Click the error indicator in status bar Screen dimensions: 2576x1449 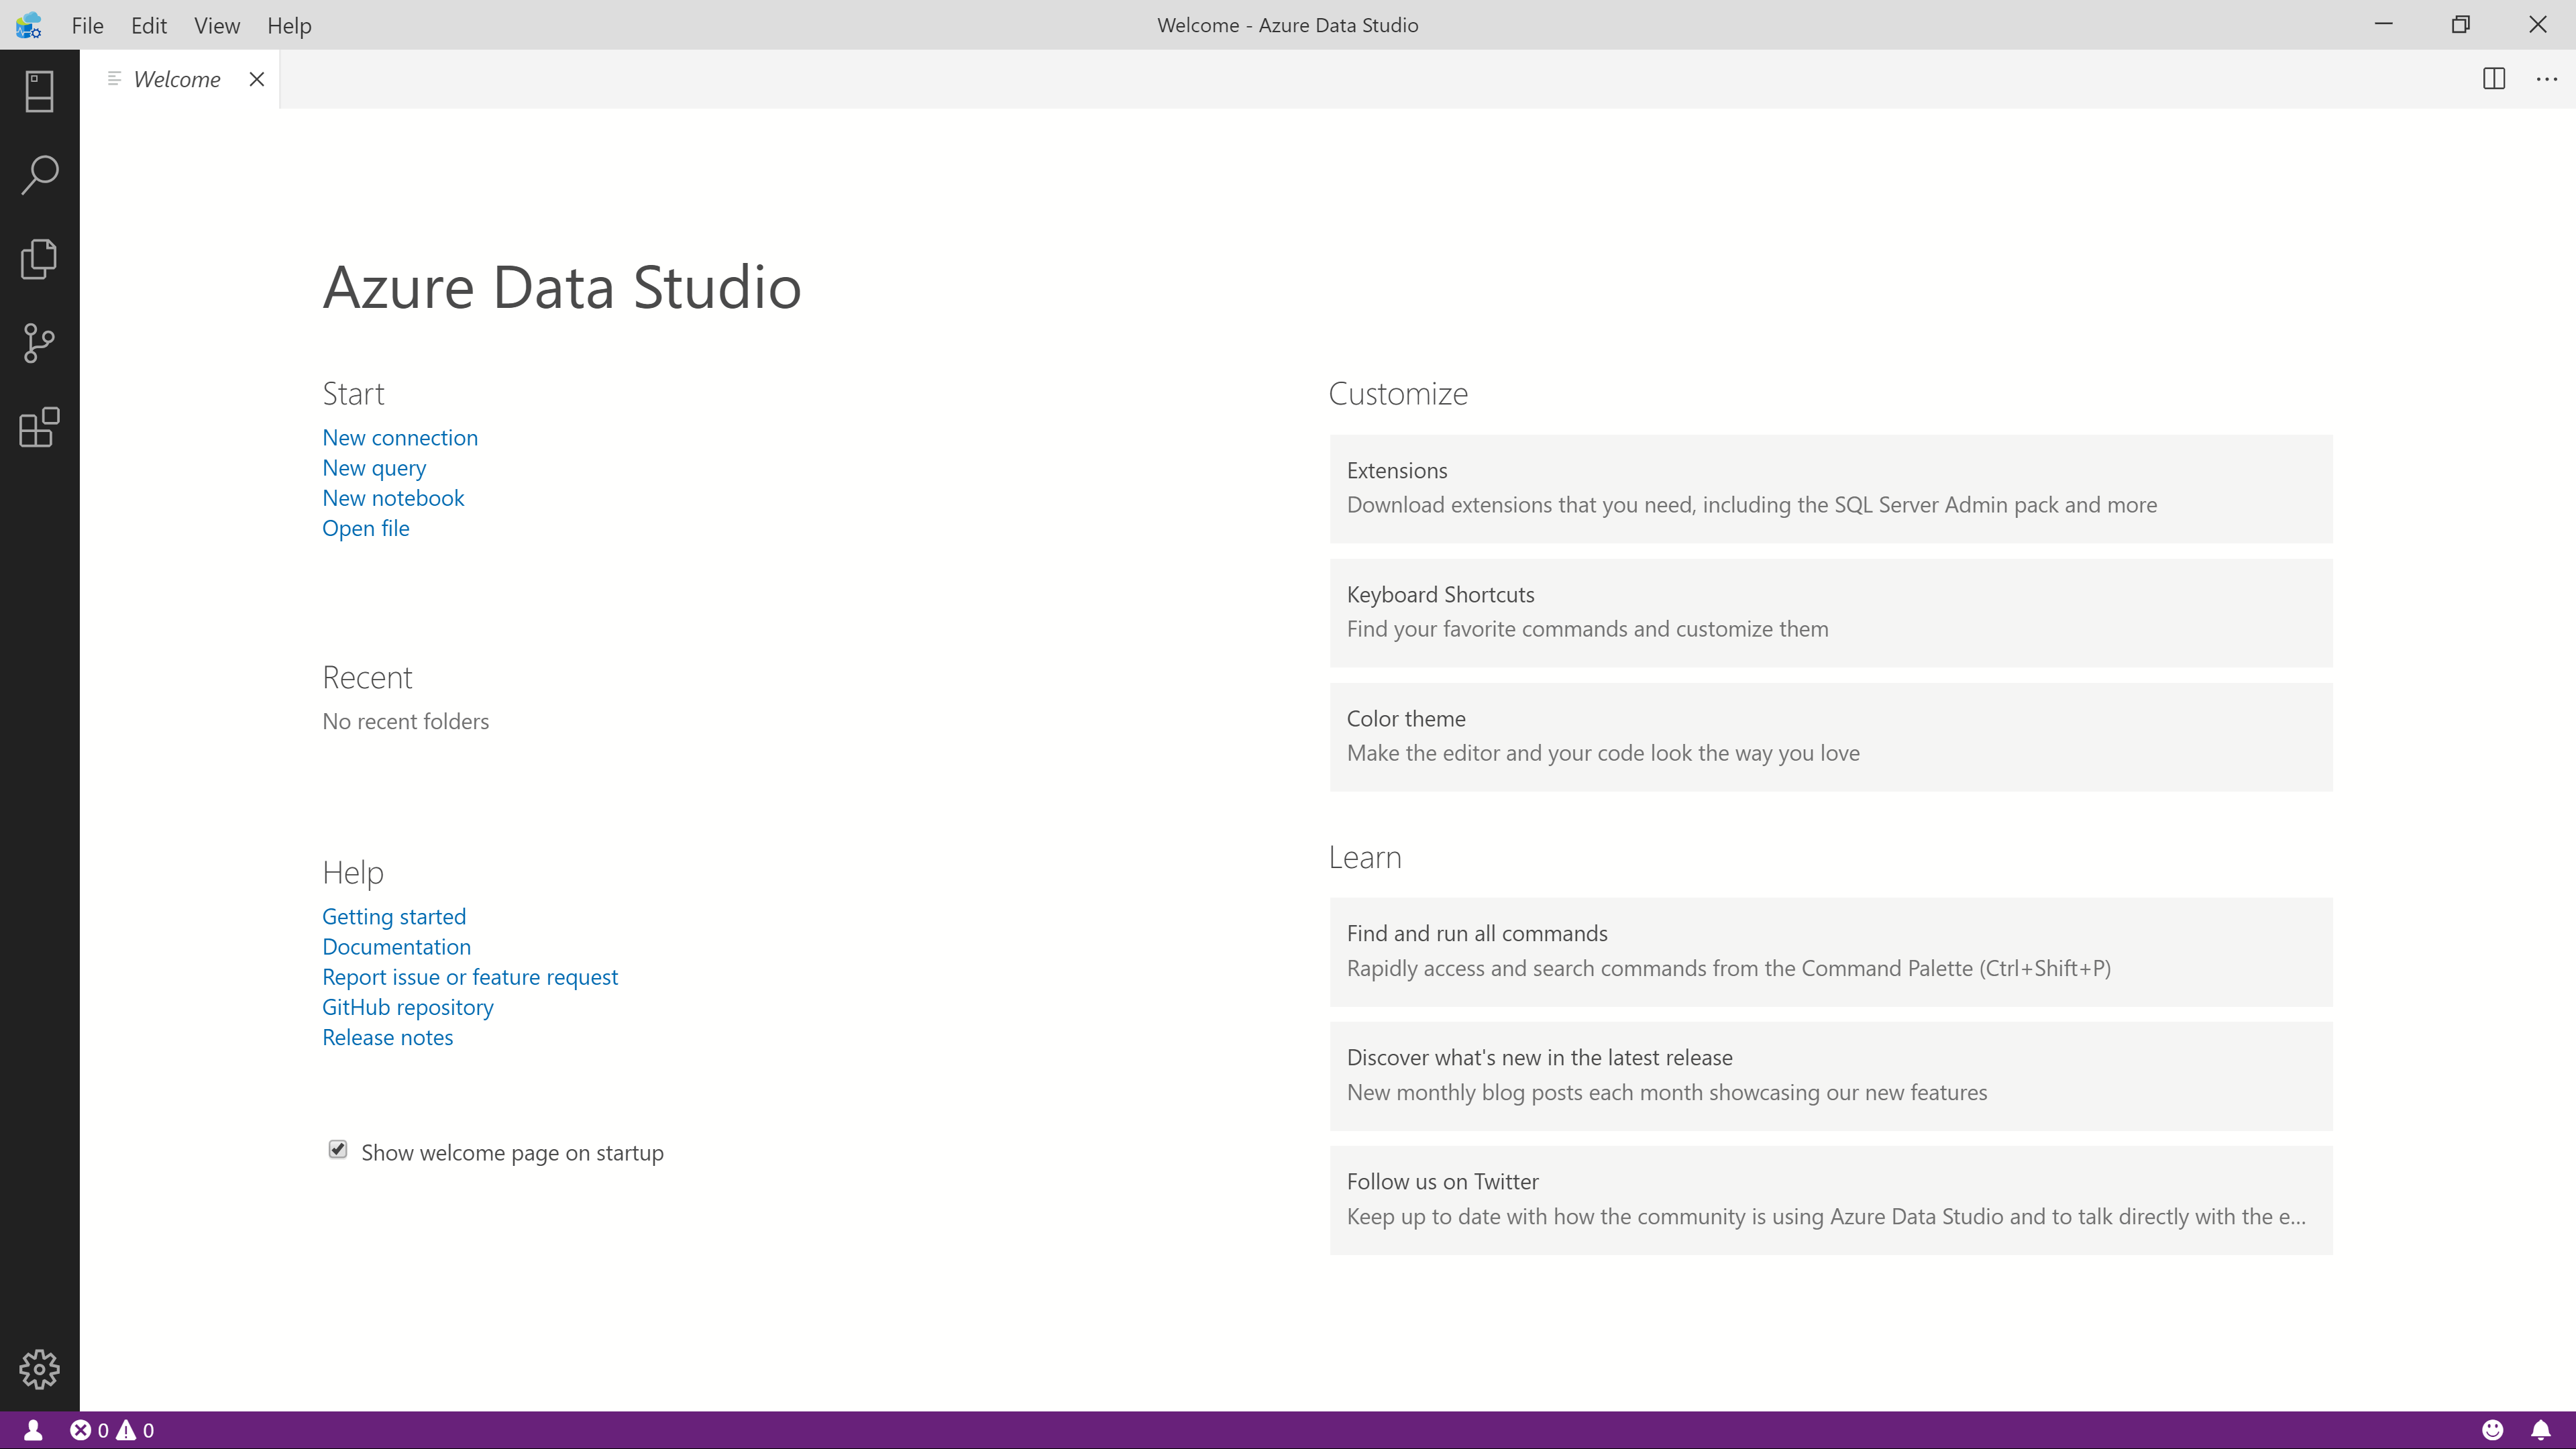[x=81, y=1430]
